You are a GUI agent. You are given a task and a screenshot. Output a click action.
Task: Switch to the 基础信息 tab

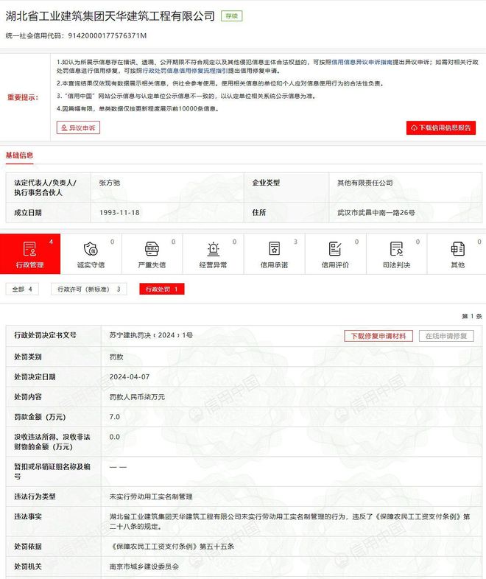coord(19,155)
